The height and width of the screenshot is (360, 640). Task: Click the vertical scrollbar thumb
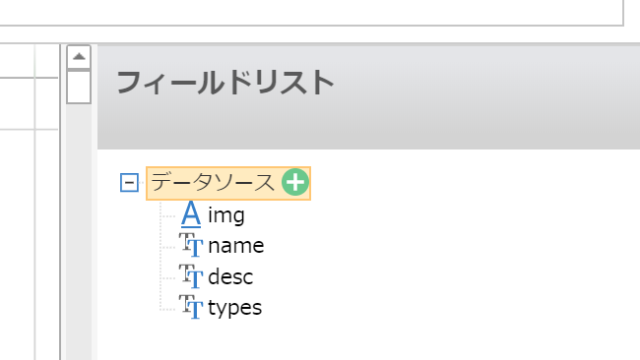[x=79, y=87]
